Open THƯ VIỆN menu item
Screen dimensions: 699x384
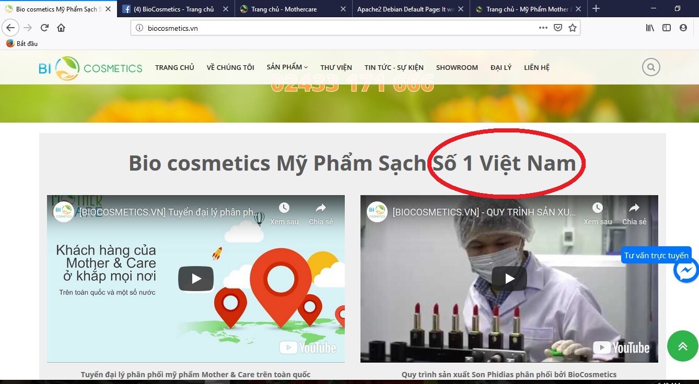point(336,67)
